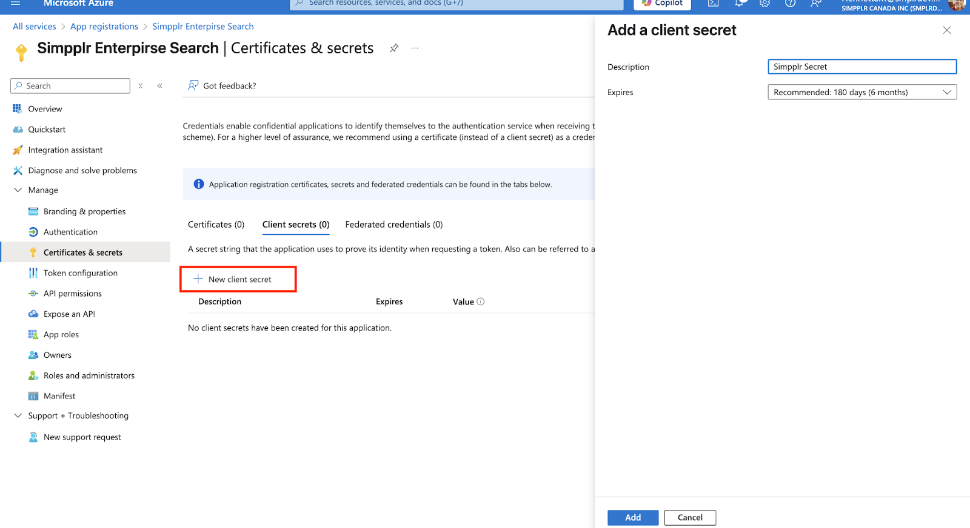Clear the sidebar search with X icon
The width and height of the screenshot is (970, 528).
click(x=141, y=86)
